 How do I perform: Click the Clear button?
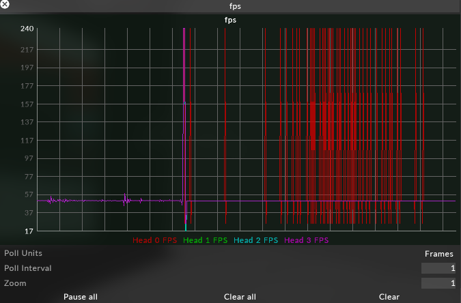(389, 297)
